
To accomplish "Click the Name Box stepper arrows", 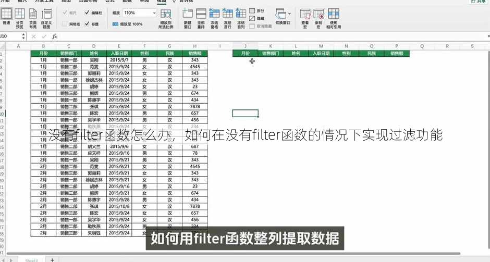I will pos(23,36).
